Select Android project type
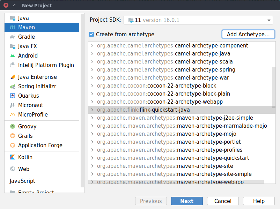The width and height of the screenshot is (280, 209). coord(42,56)
